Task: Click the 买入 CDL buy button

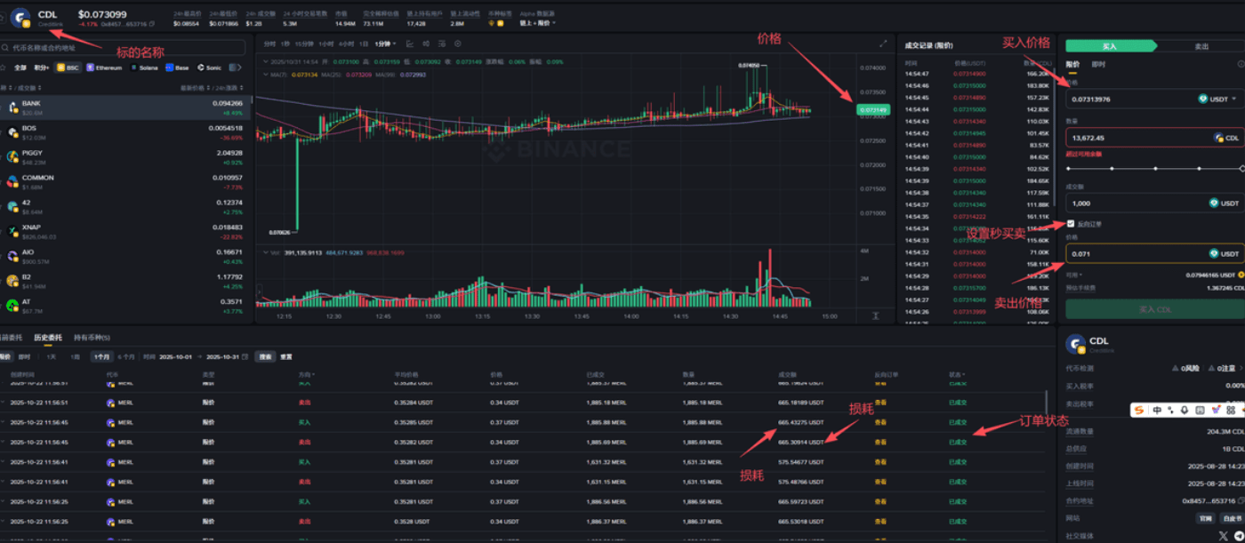Action: click(x=1155, y=309)
